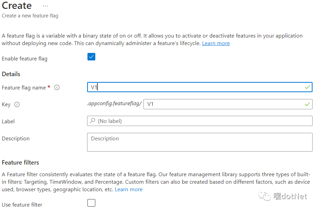The image size is (317, 210).
Task: Open Learn more link about feature flags
Action: pyautogui.click(x=216, y=43)
